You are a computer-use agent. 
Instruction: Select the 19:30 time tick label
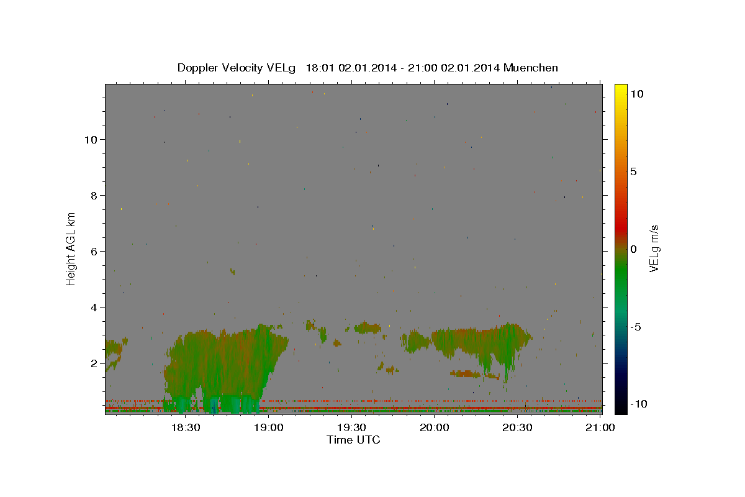point(351,427)
